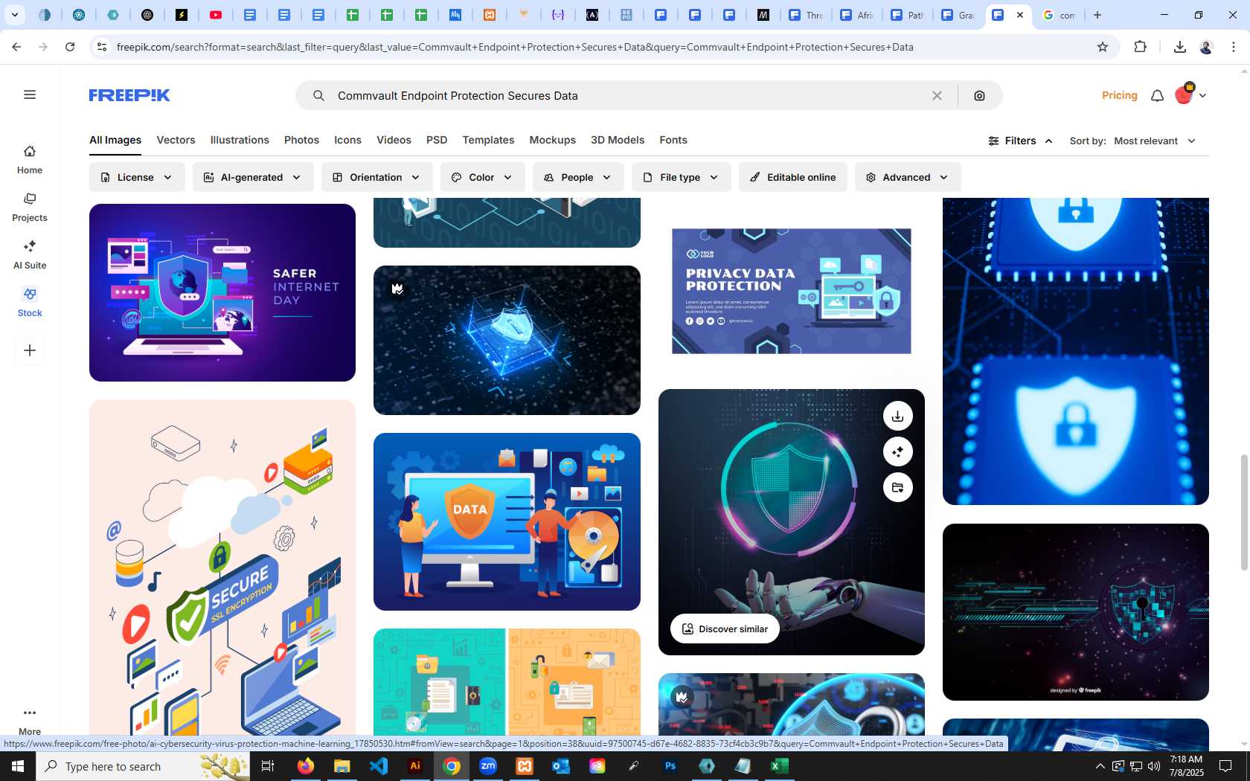
Task: Expand the AI-generated filter dropdown
Action: click(253, 177)
